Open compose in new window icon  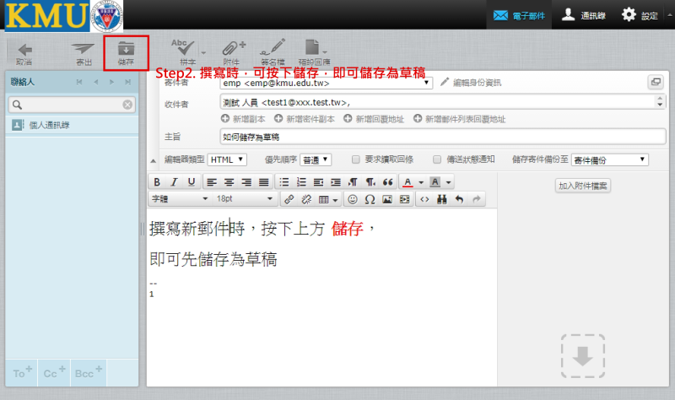[656, 82]
